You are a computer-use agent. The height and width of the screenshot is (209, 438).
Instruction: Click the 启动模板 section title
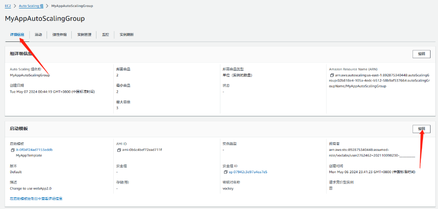(19, 128)
